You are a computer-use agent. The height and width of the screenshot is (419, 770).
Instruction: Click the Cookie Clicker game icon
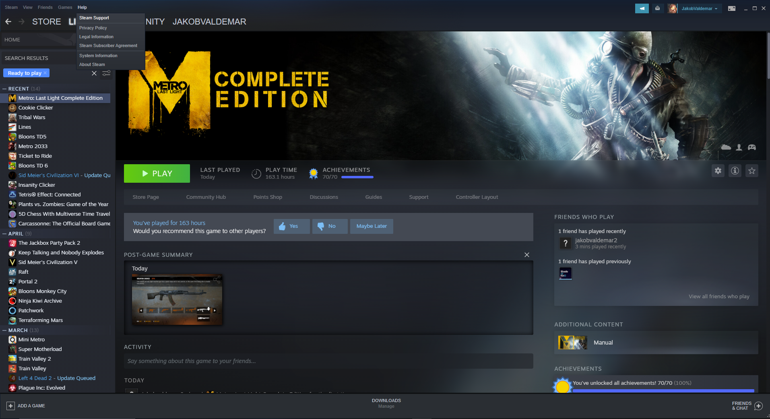pos(12,108)
